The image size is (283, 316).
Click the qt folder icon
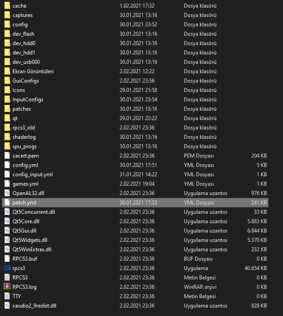(x=7, y=118)
